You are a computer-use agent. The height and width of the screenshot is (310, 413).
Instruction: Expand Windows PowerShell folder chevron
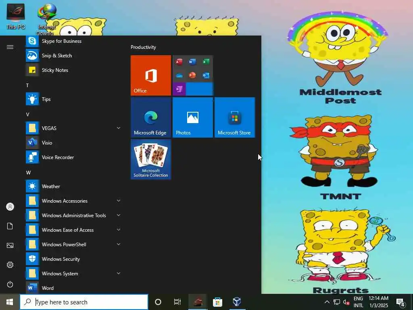(119, 244)
